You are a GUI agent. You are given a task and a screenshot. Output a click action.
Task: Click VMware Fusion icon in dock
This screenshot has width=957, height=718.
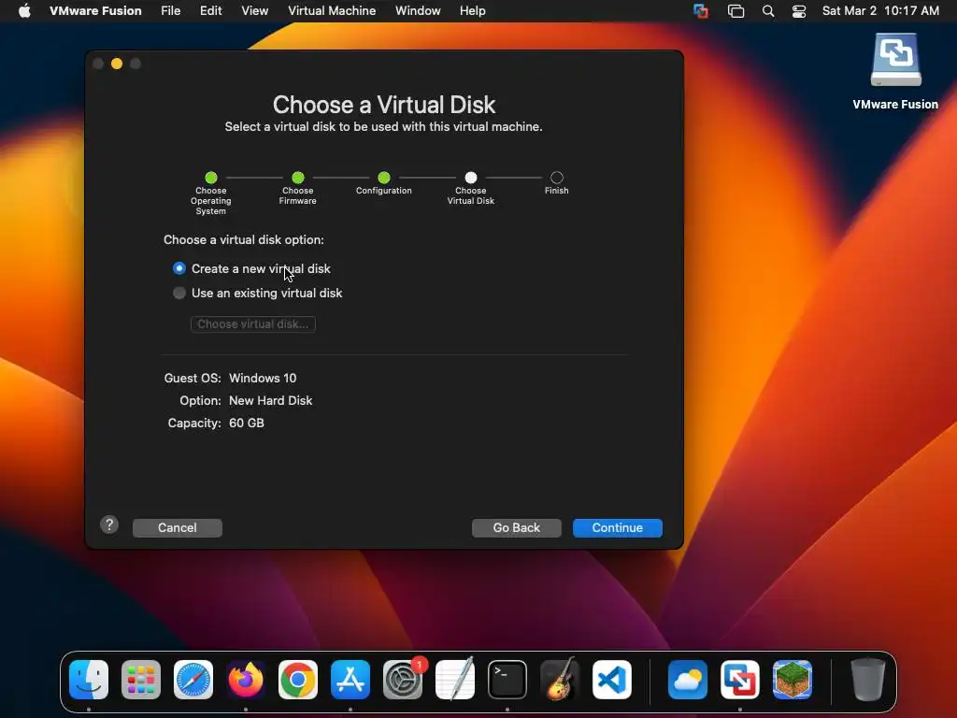pyautogui.click(x=740, y=679)
